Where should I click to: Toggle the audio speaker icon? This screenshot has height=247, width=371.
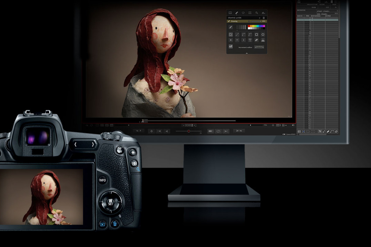tap(293, 125)
